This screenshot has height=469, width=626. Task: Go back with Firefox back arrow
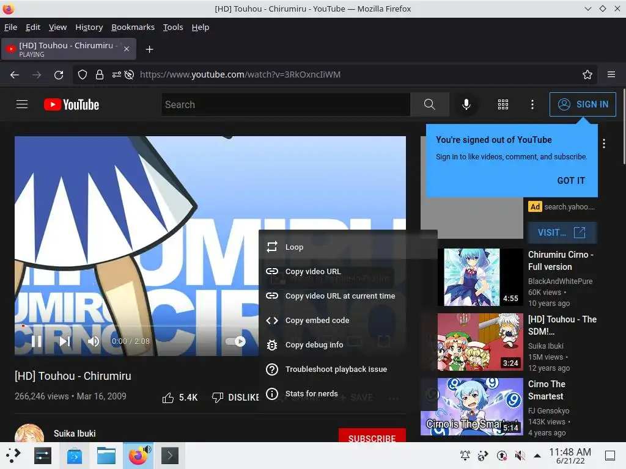point(15,75)
